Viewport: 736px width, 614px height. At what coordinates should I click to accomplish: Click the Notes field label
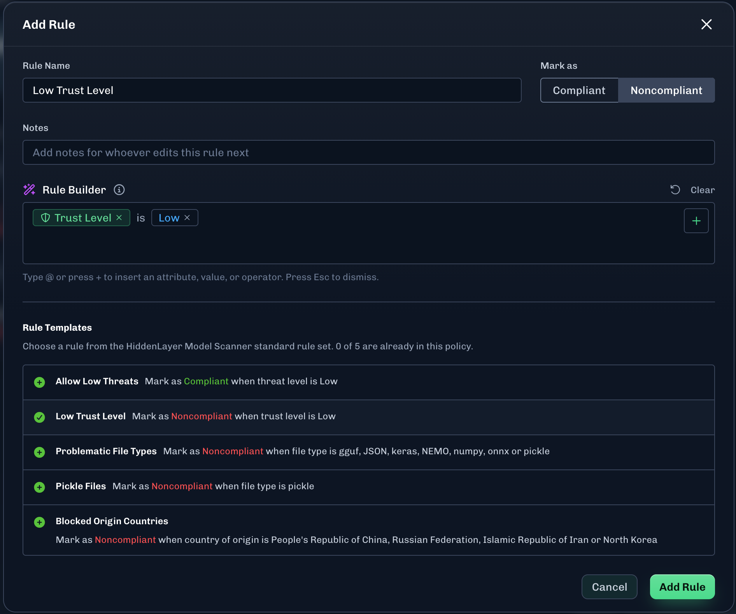click(35, 128)
